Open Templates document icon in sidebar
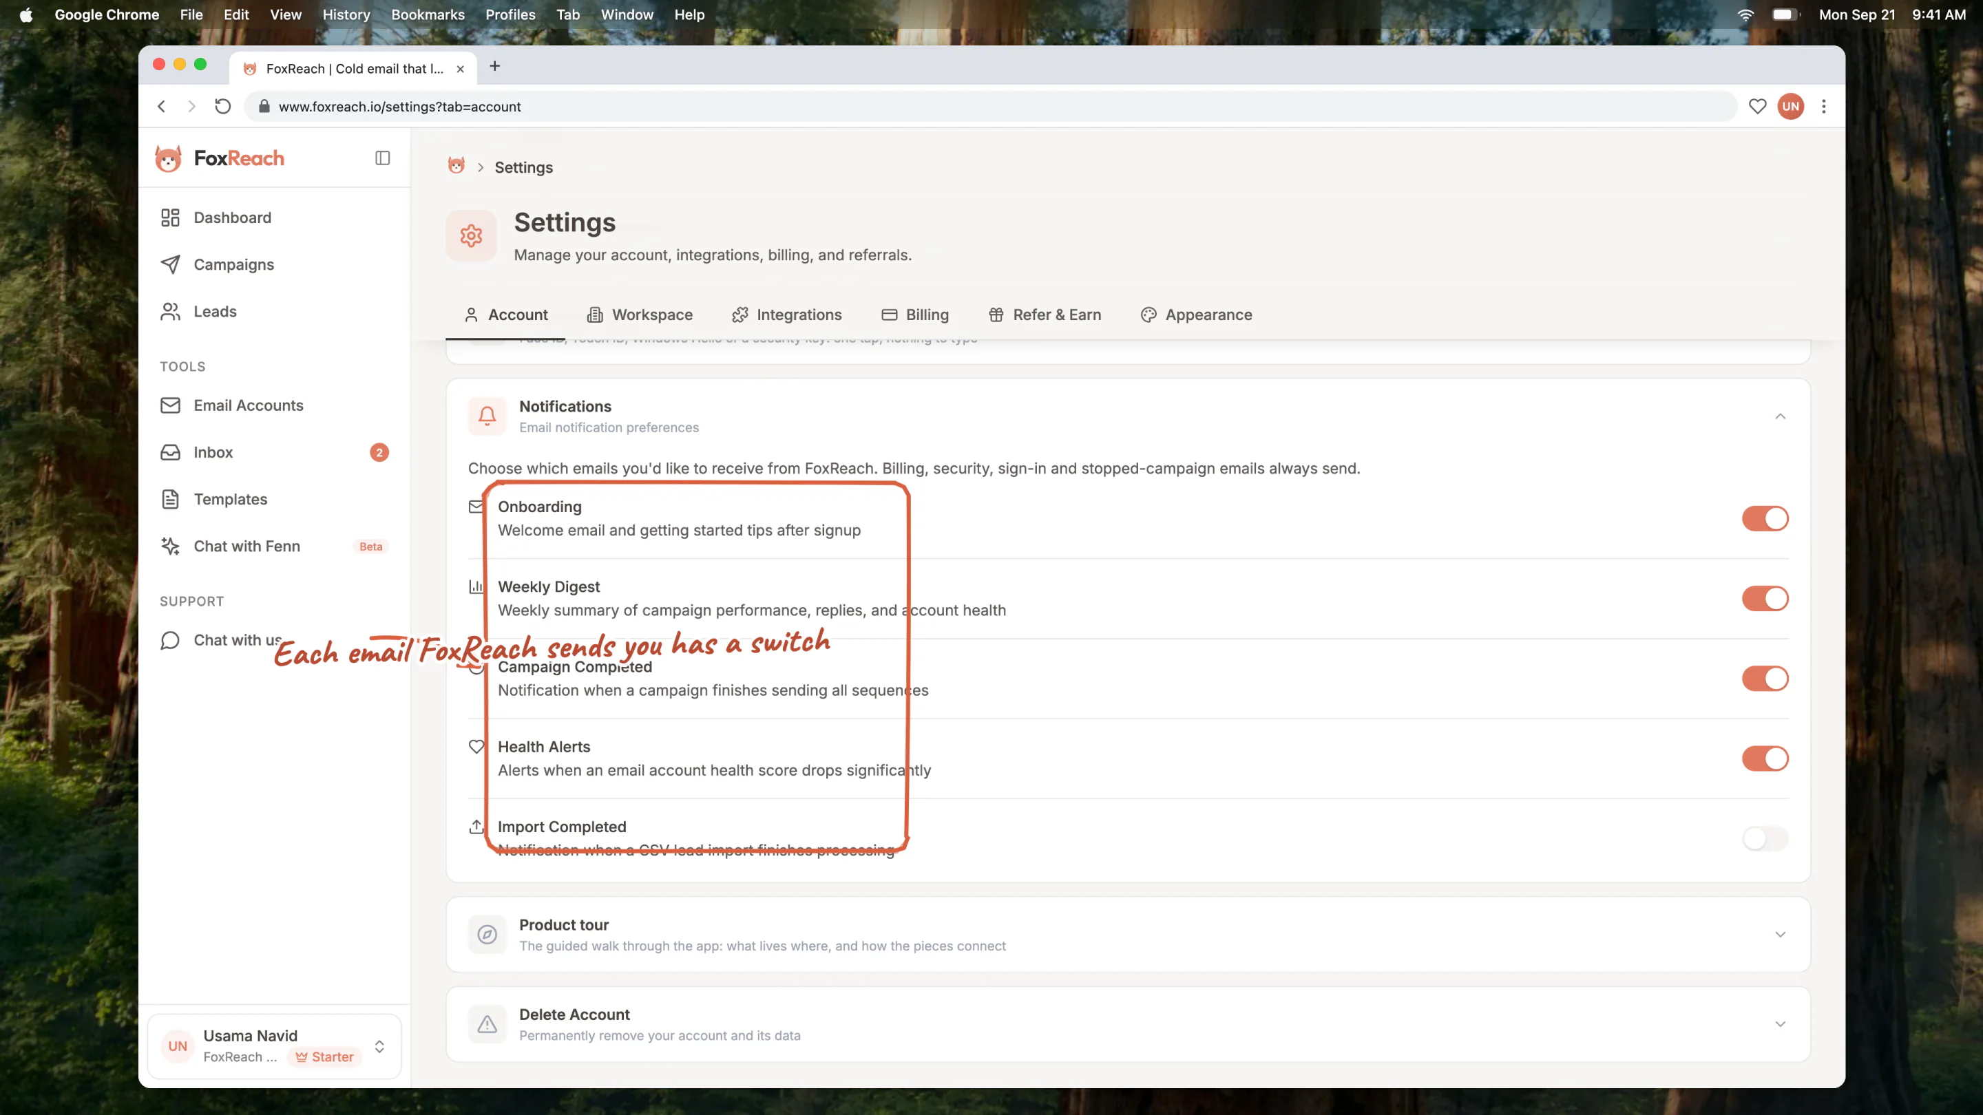This screenshot has width=1983, height=1115. pos(170,500)
